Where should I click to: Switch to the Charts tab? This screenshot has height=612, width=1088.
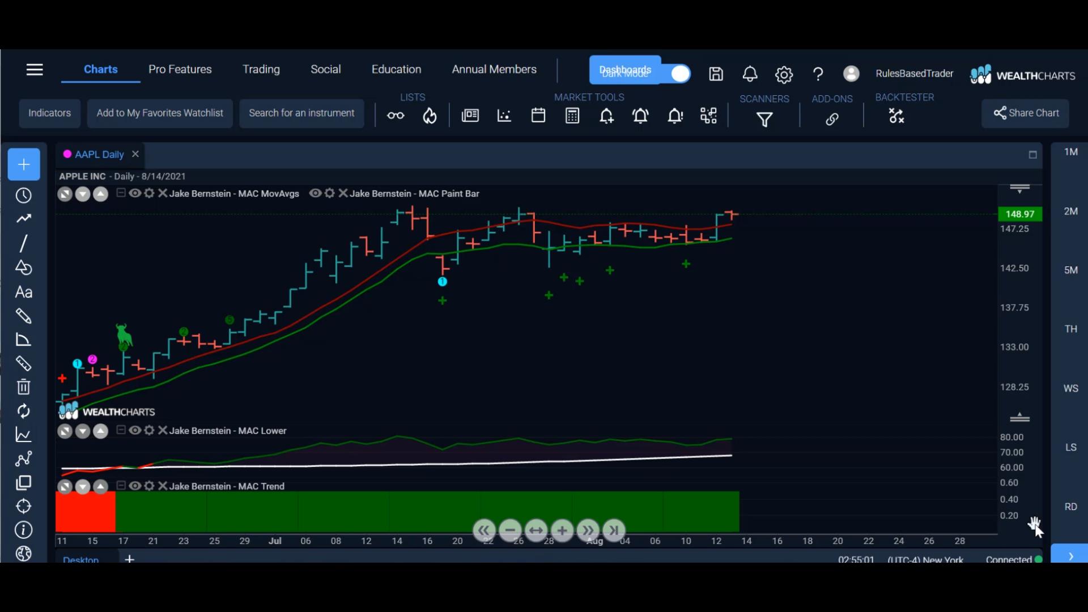(x=101, y=69)
